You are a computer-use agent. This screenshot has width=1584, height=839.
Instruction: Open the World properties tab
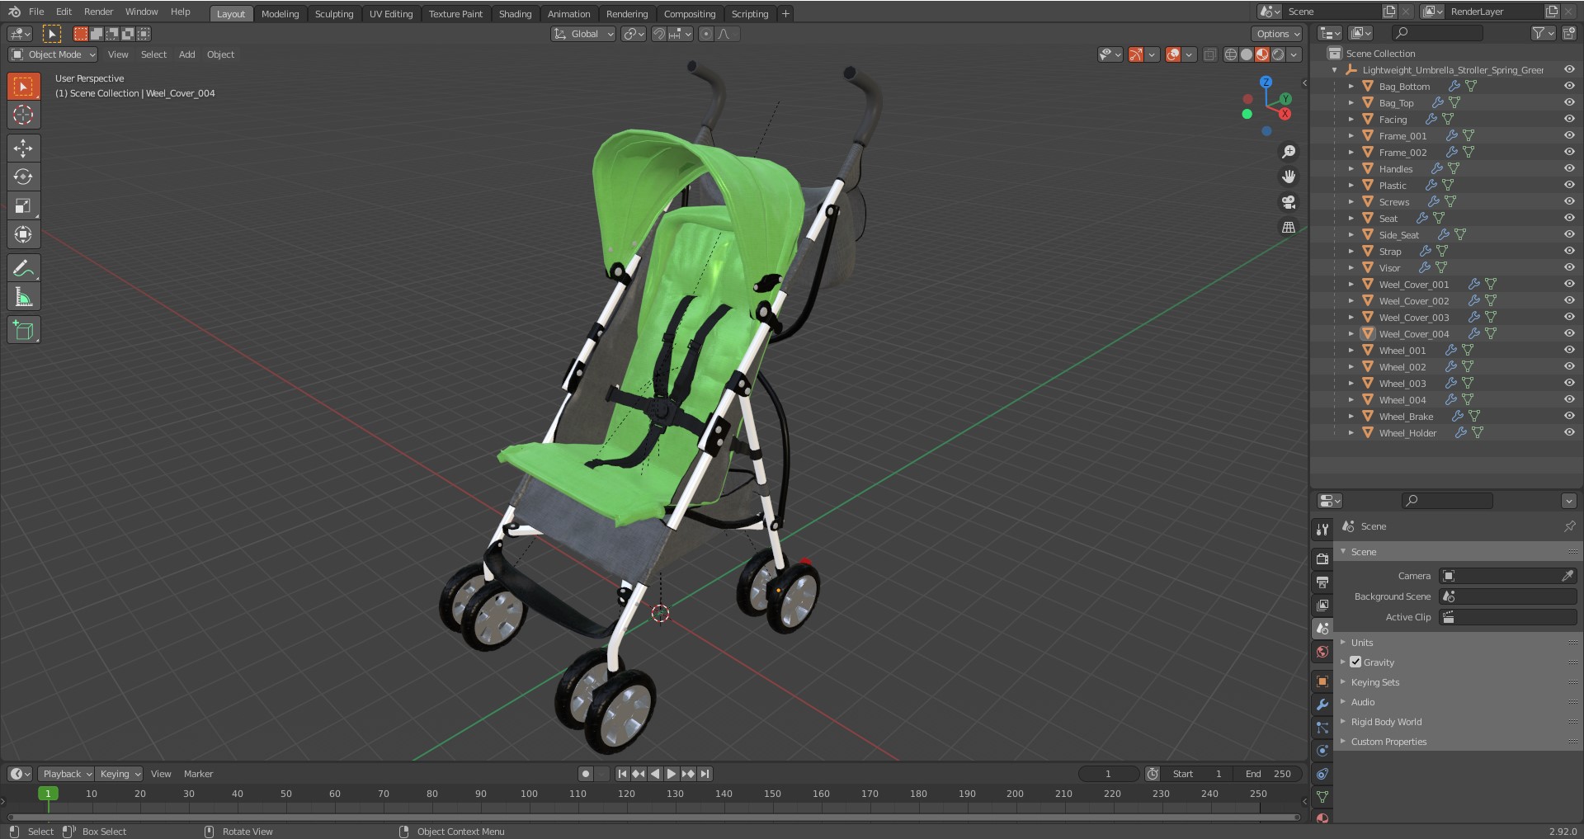pyautogui.click(x=1322, y=652)
